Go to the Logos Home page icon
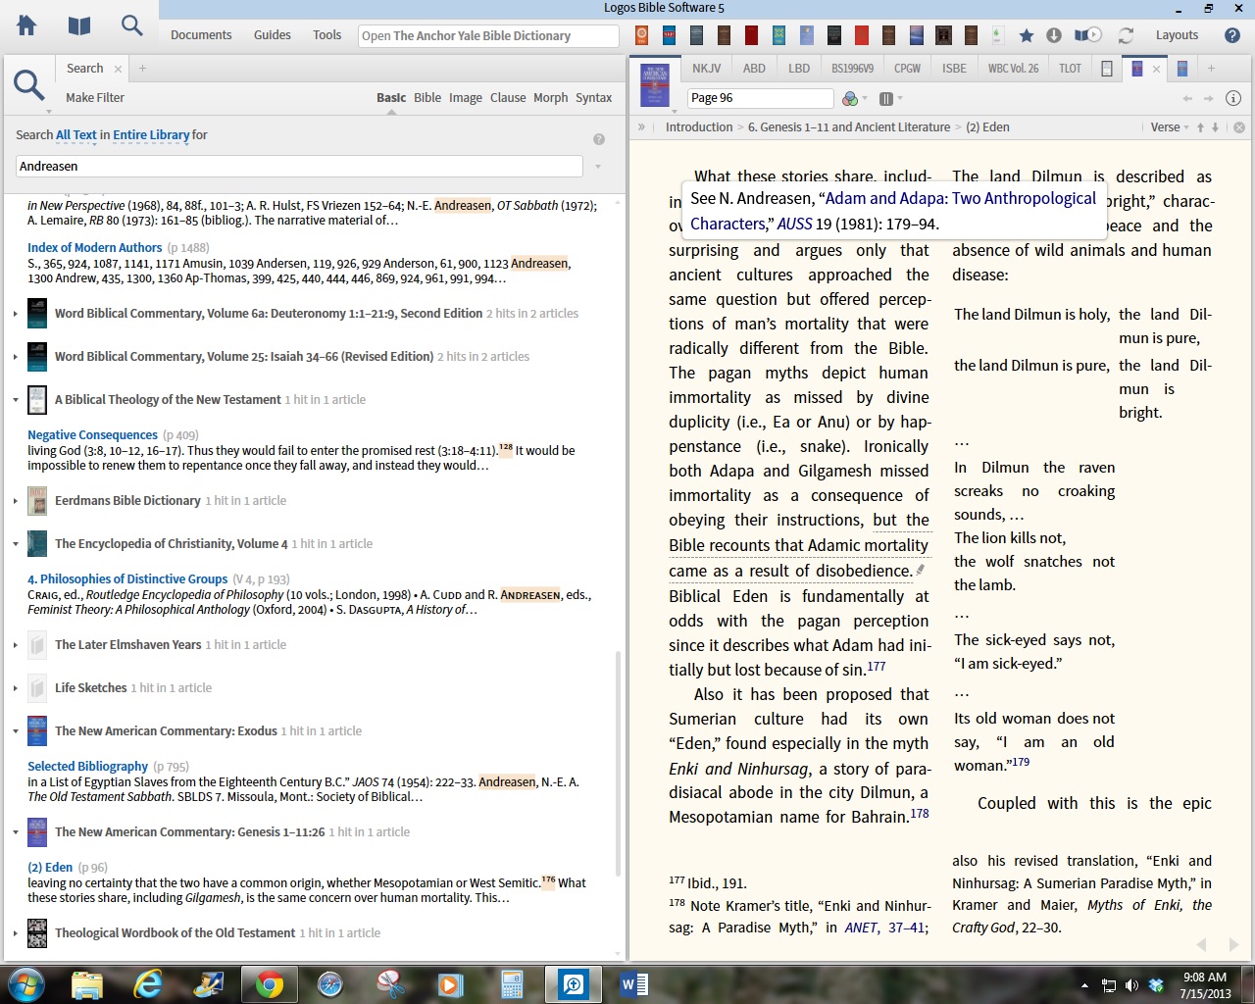This screenshot has width=1255, height=1004. (26, 25)
